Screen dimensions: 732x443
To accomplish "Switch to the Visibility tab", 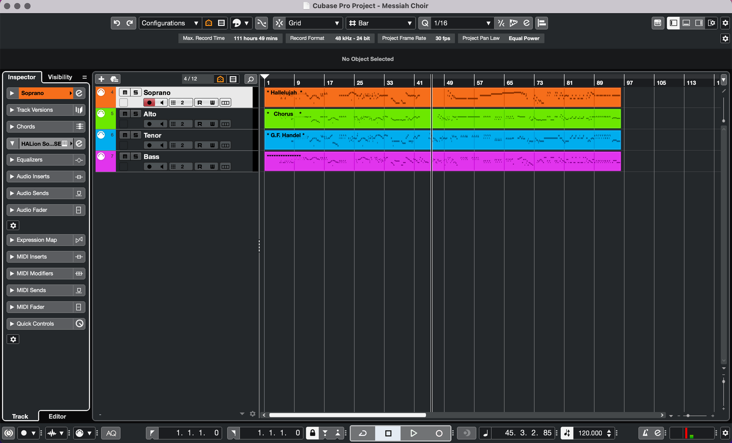I will pyautogui.click(x=60, y=77).
